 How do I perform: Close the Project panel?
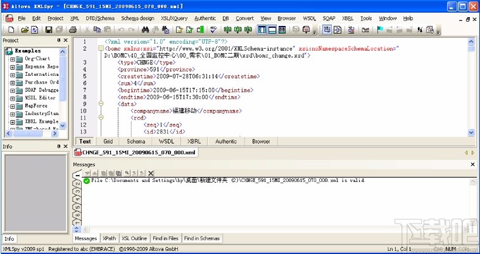[65, 40]
